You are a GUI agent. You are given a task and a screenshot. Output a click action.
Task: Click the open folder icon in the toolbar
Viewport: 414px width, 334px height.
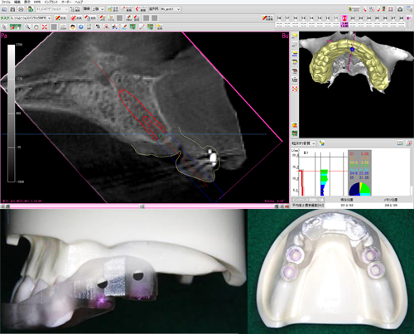(4, 9)
